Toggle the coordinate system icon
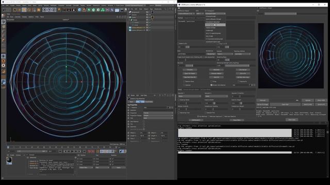 point(59,10)
